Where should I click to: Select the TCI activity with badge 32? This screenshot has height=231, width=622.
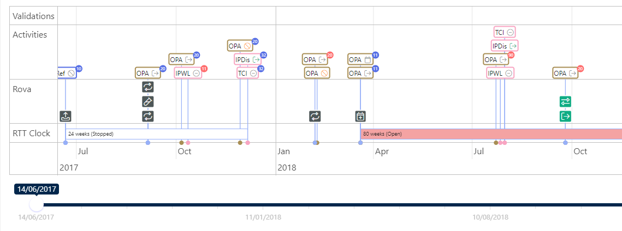(247, 73)
